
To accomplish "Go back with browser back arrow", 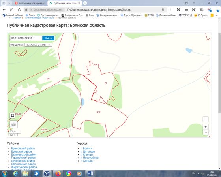I will point(4,9).
